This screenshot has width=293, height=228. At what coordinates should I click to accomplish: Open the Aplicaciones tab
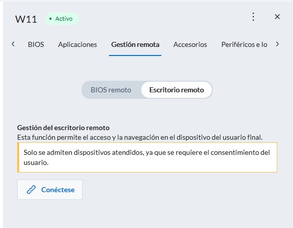pos(77,44)
